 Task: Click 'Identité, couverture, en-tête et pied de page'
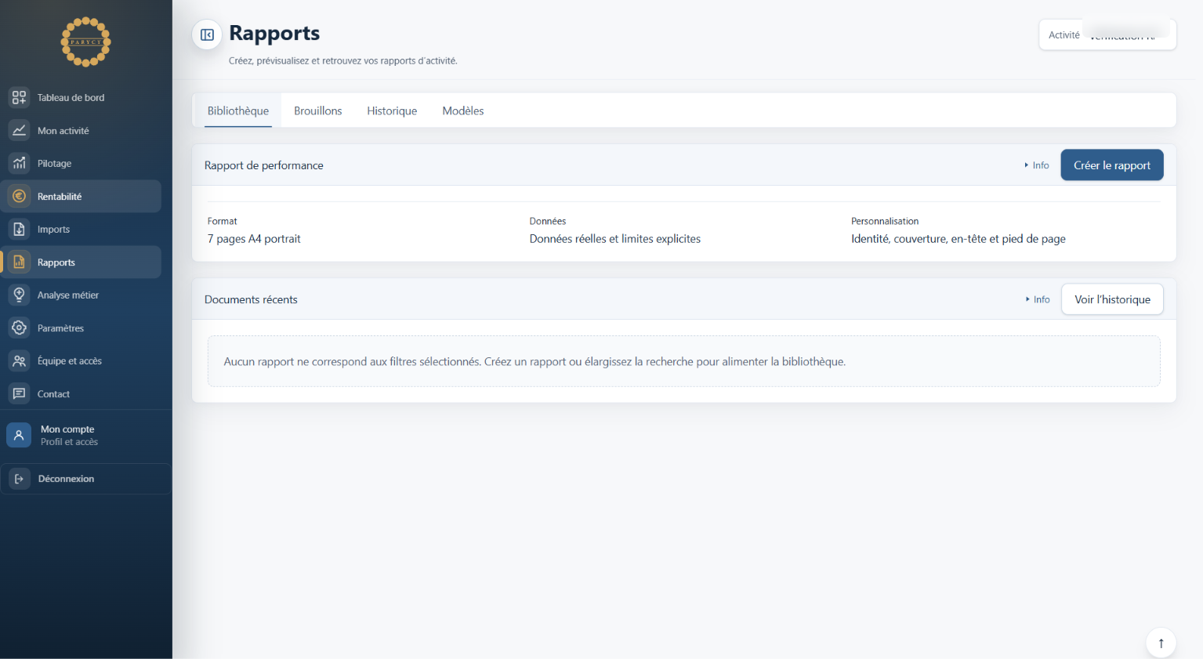click(x=958, y=239)
